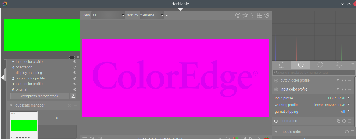The image size is (356, 139).
Task: Open working profile linear Rec2020 RGB dropdown
Action: pyautogui.click(x=312, y=105)
